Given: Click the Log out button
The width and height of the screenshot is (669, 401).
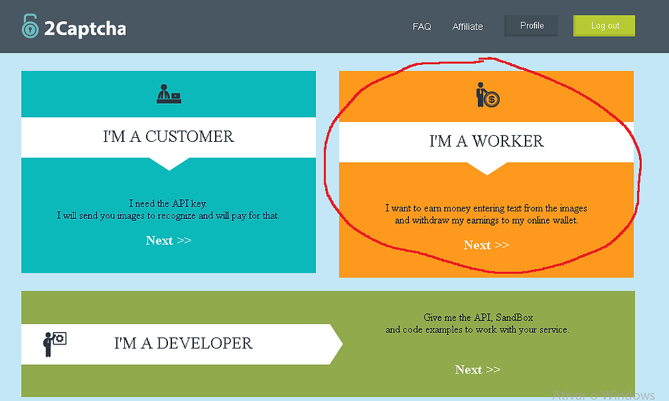Looking at the screenshot, I should pyautogui.click(x=604, y=25).
